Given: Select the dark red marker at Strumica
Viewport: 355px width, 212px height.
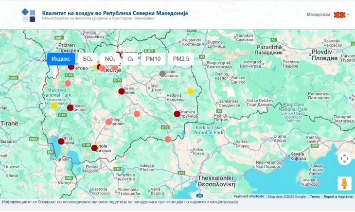Looking at the screenshot, I should point(177,114).
